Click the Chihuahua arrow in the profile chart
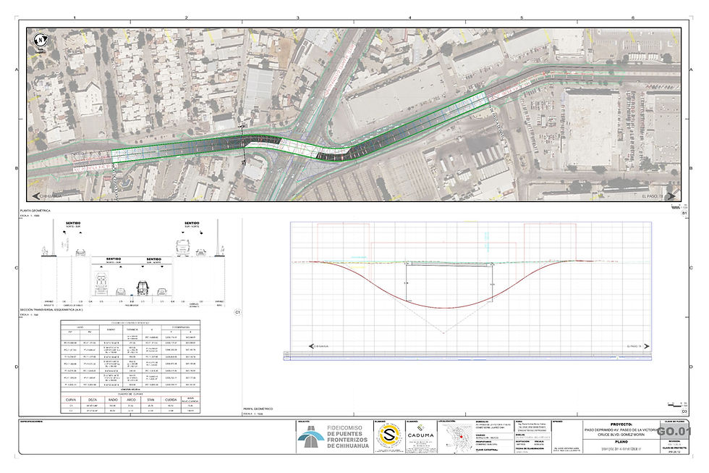 (311, 346)
